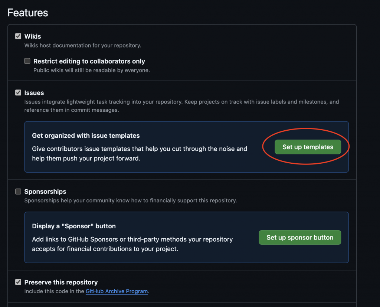The width and height of the screenshot is (380, 307).
Task: Click the Features section heading
Action: click(28, 13)
